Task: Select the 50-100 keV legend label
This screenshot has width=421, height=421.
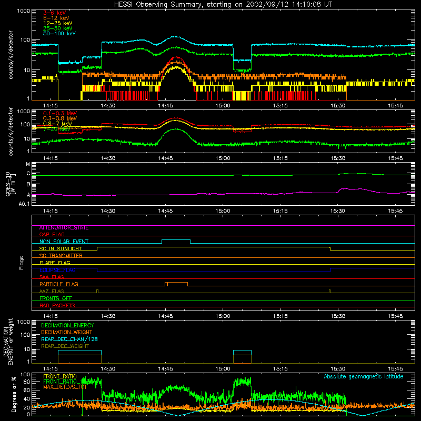Action: 59,33
